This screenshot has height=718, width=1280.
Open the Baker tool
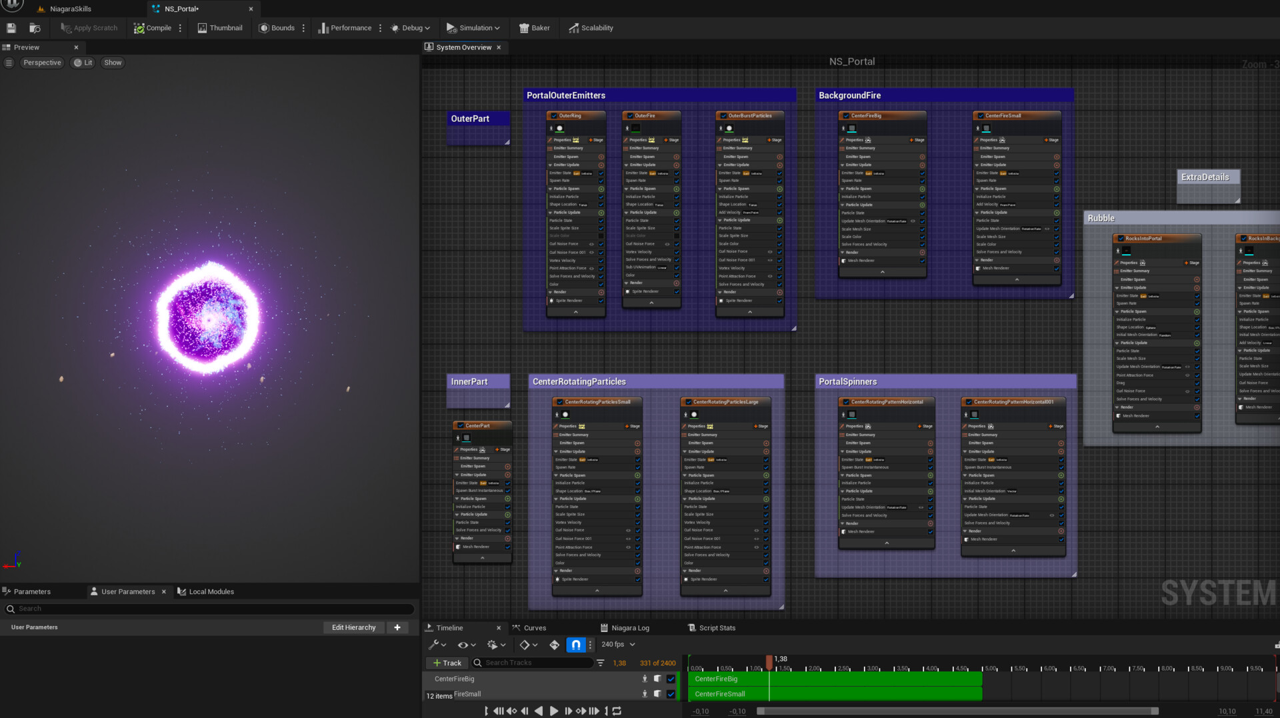tap(534, 28)
